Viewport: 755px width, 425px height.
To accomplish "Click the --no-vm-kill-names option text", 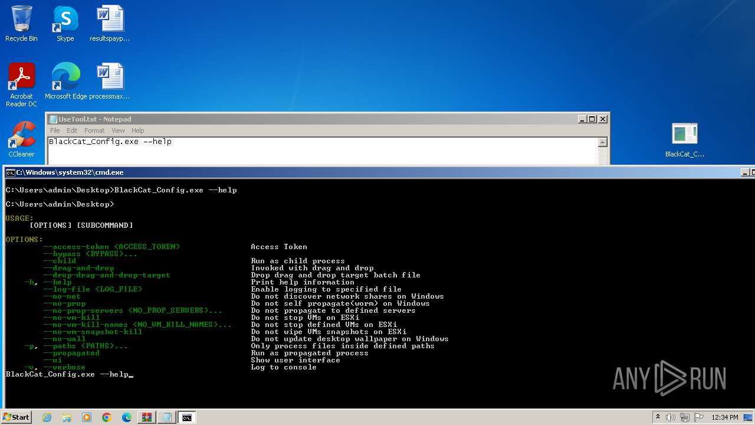I will [x=137, y=325].
